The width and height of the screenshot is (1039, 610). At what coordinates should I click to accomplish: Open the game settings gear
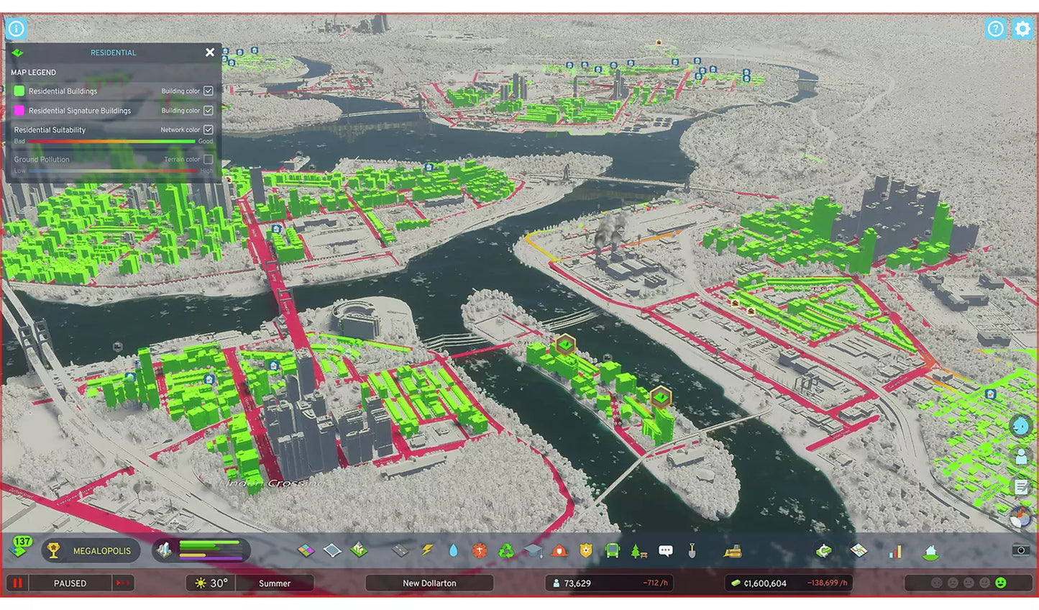tap(1022, 29)
